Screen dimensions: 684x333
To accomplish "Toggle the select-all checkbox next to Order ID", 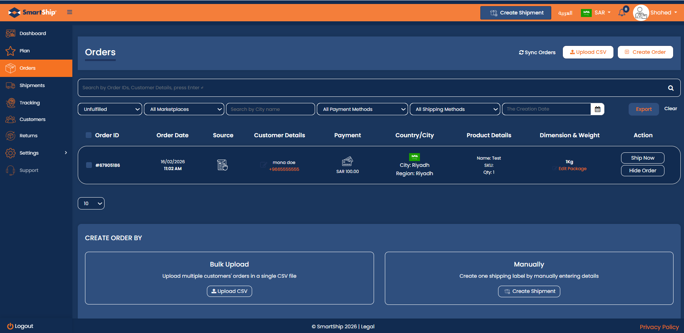I will pyautogui.click(x=89, y=135).
